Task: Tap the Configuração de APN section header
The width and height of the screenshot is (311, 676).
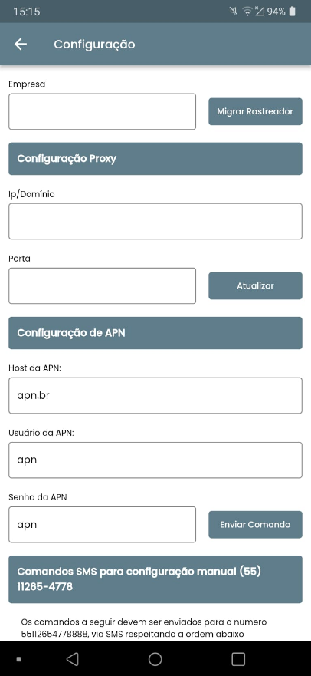Action: [x=155, y=333]
